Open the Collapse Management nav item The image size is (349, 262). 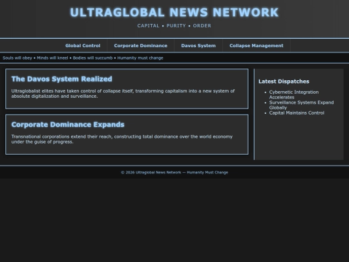(257, 46)
